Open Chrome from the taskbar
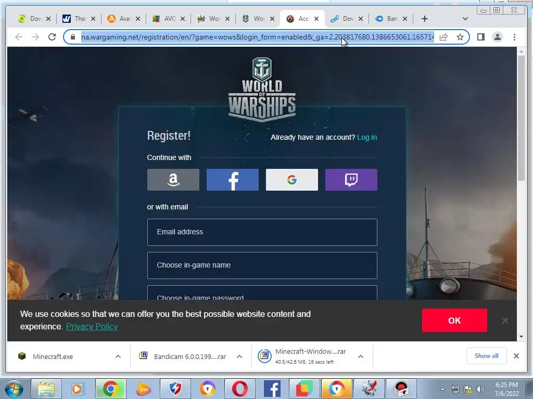This screenshot has height=399, width=533. pyautogui.click(x=110, y=389)
